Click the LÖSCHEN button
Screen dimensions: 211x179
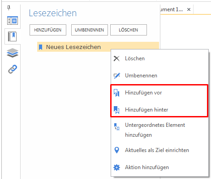pyautogui.click(x=129, y=30)
